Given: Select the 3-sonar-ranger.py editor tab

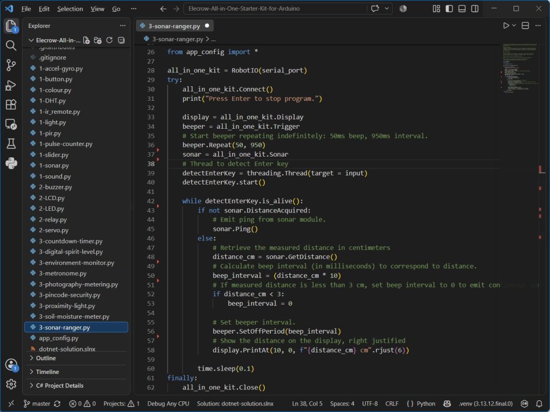Looking at the screenshot, I should 174,26.
